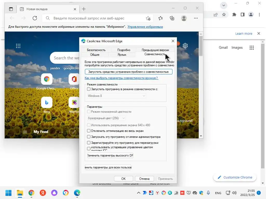Open the Edge Collections icon

tap(172, 18)
